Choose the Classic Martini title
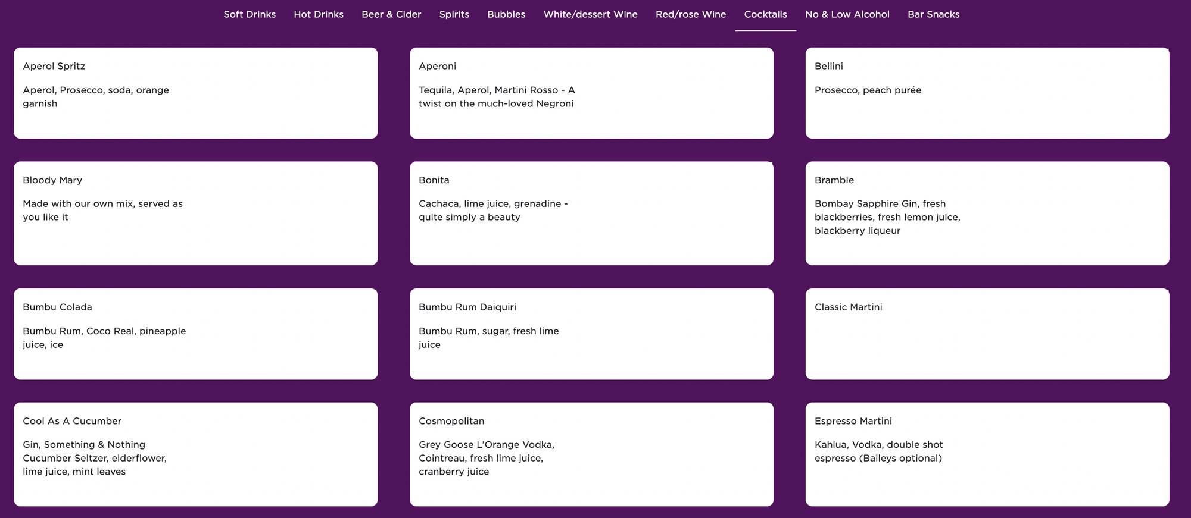Screen dimensions: 1191x518 [x=849, y=307]
